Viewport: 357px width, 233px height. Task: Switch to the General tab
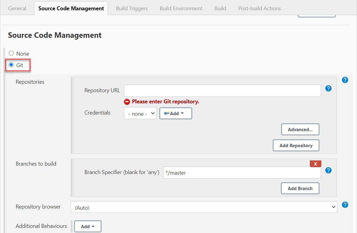tap(17, 8)
